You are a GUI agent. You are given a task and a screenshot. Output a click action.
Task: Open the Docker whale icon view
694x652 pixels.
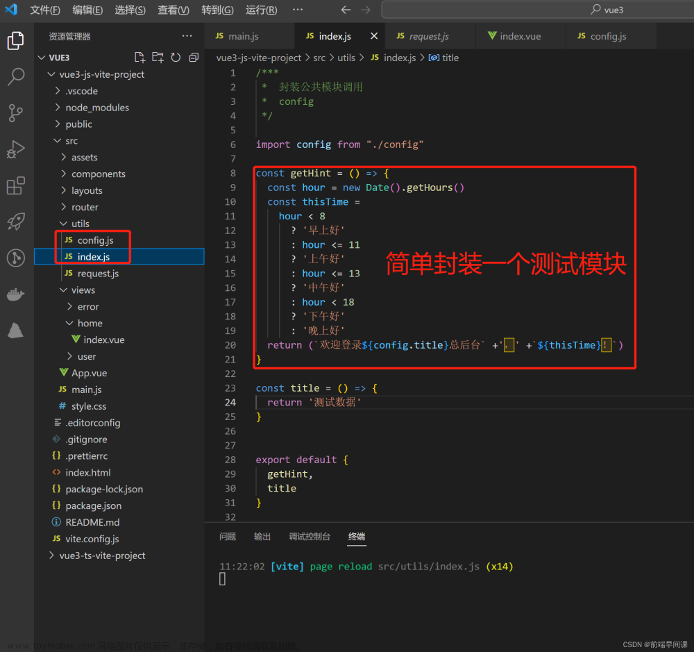coord(16,294)
